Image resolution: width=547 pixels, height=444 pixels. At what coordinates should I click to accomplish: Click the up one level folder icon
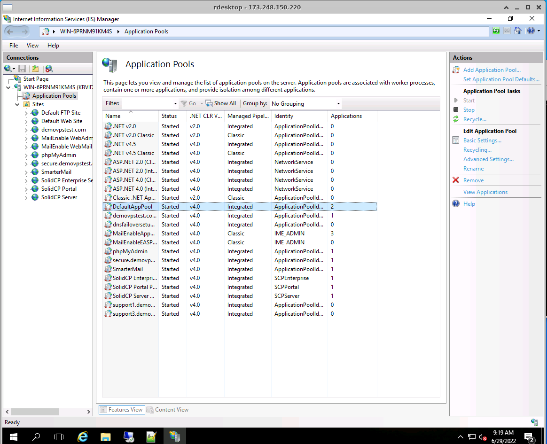click(35, 69)
